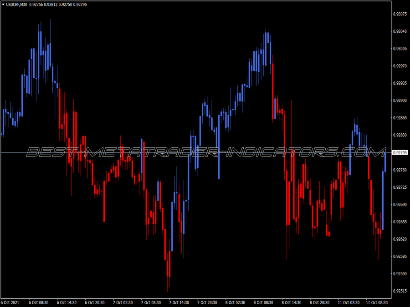
Task: Select the 0.92550 price axis label
Action: point(400,274)
